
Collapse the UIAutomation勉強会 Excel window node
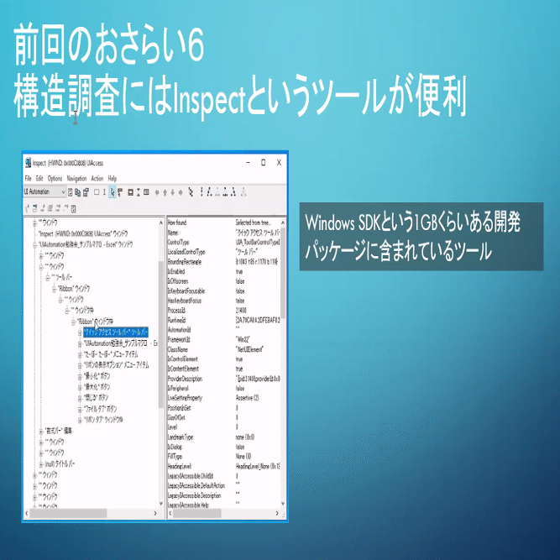click(34, 245)
